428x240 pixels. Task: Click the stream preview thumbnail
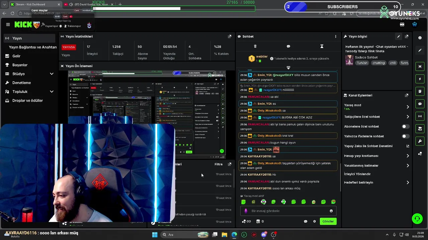coord(147,115)
